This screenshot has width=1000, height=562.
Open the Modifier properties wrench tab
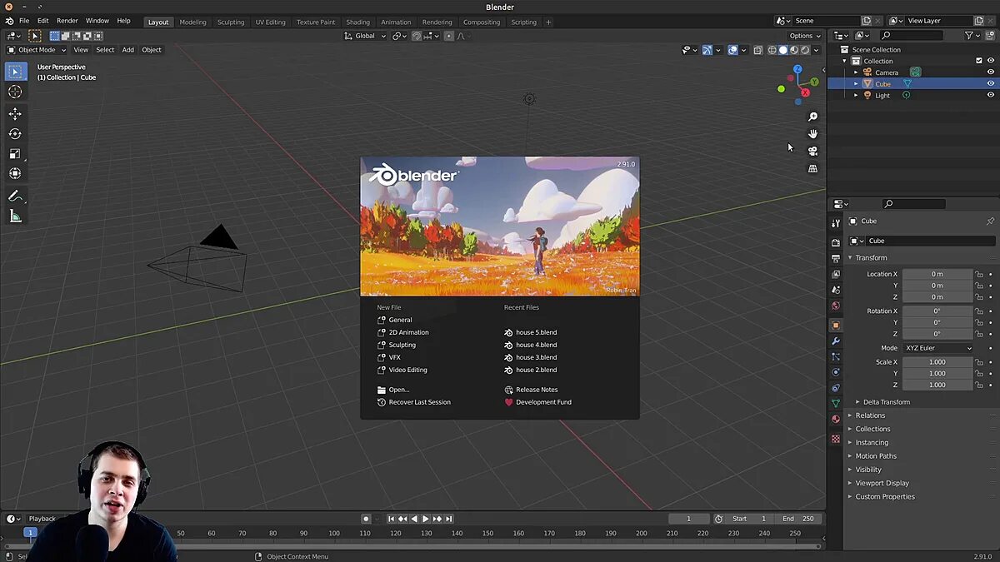tap(836, 341)
